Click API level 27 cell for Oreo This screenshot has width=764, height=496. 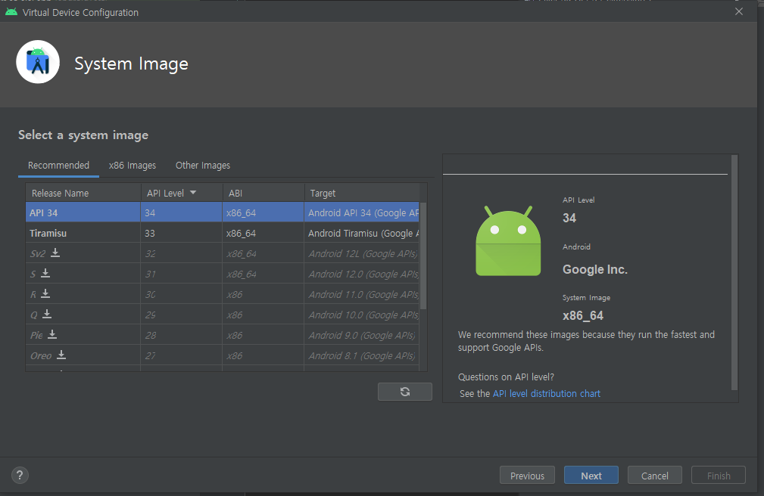(181, 356)
